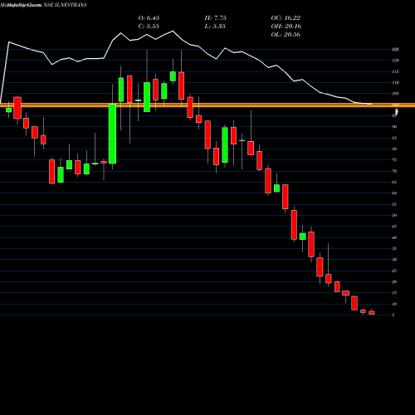Click the 80 price axis label

point(394,149)
